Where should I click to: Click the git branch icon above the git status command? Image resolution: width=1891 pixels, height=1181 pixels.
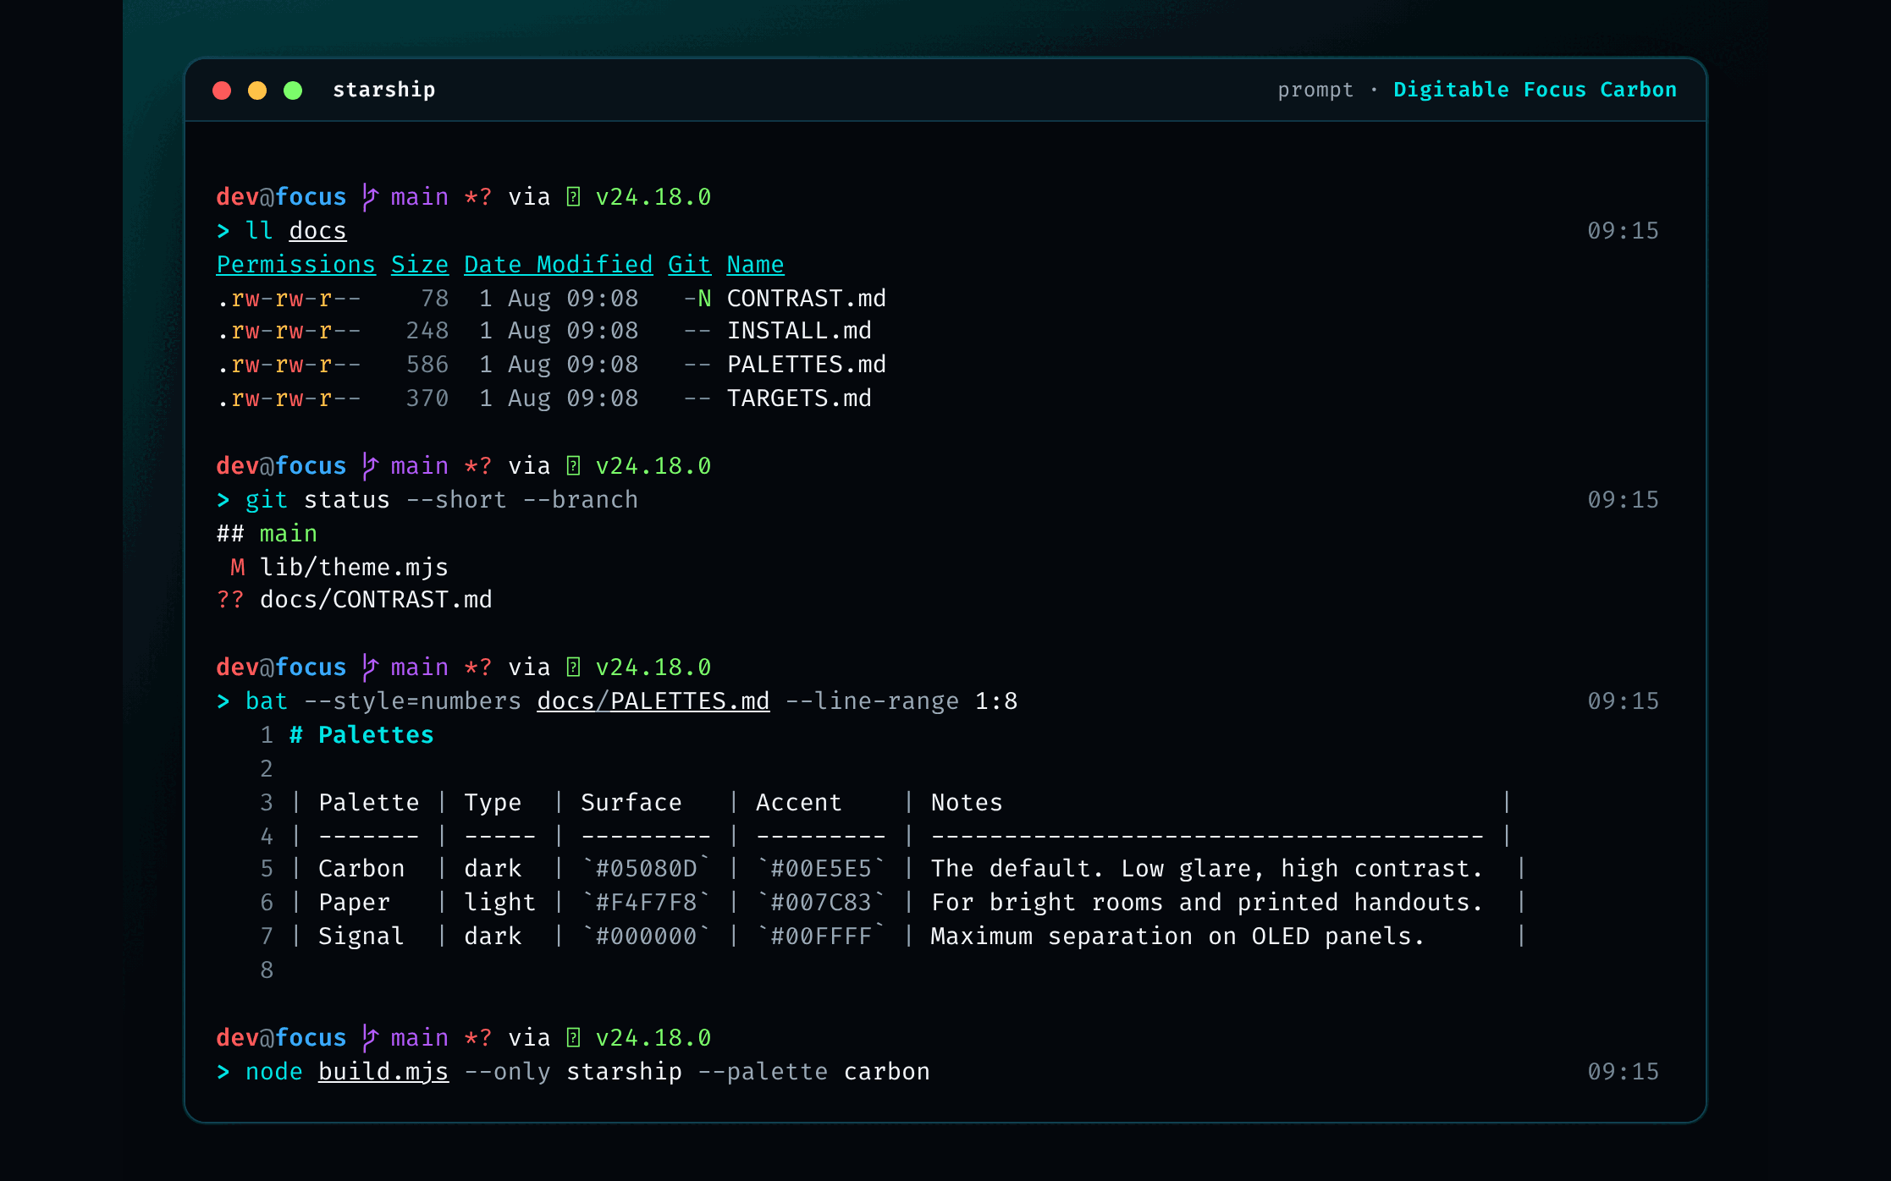click(x=369, y=466)
